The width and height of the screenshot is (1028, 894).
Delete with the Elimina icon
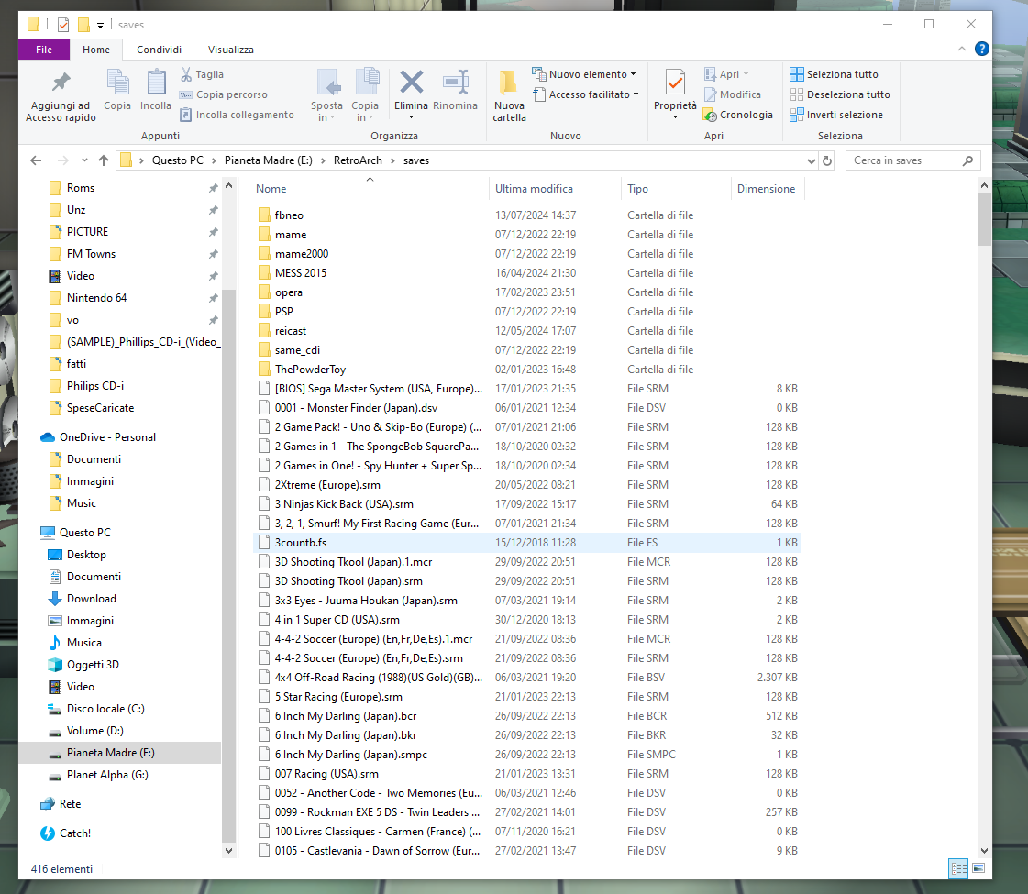[411, 83]
